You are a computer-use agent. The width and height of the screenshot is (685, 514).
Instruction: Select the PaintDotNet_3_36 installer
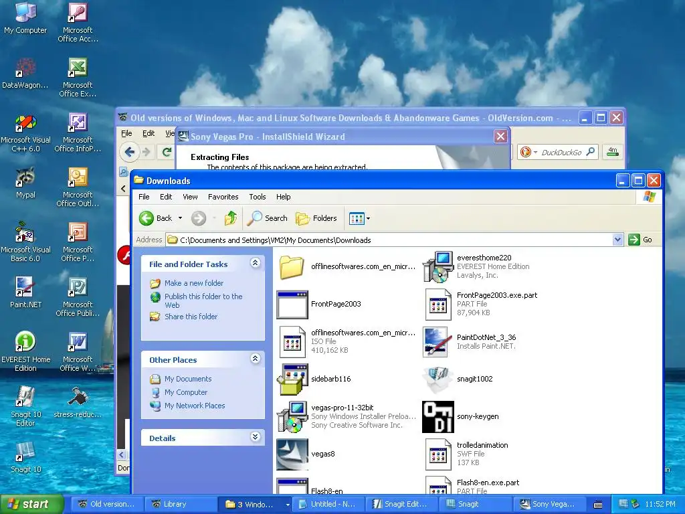pos(470,341)
